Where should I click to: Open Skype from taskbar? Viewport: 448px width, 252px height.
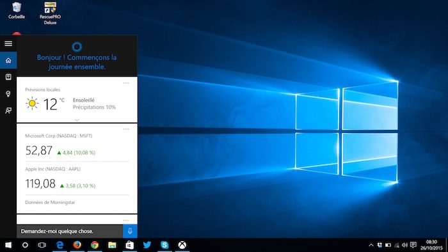pyautogui.click(x=164, y=245)
